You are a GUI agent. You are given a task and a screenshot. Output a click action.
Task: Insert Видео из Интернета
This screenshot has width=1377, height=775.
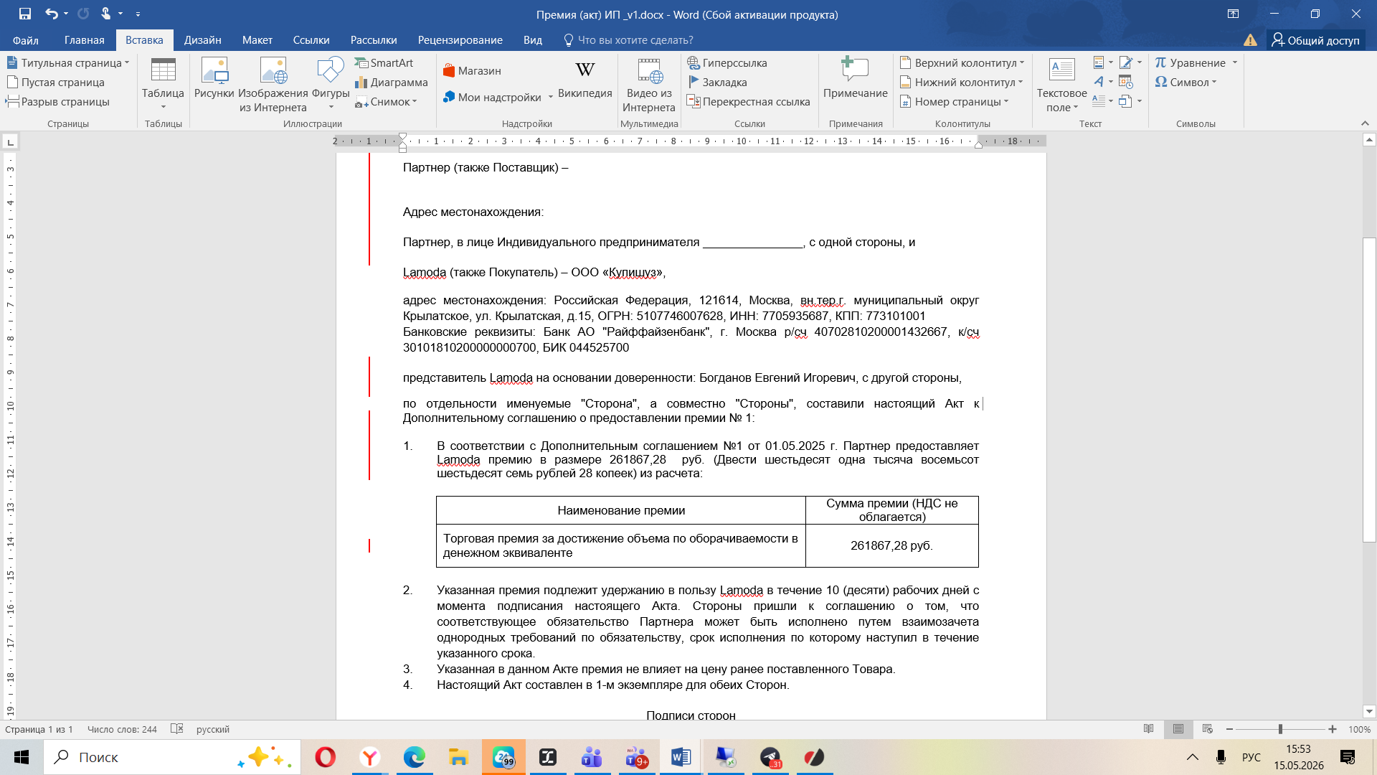pos(649,85)
